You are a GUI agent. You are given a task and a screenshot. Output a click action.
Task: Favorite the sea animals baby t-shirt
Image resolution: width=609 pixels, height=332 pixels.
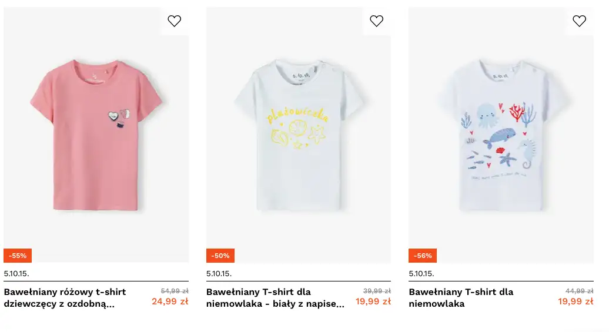(579, 21)
